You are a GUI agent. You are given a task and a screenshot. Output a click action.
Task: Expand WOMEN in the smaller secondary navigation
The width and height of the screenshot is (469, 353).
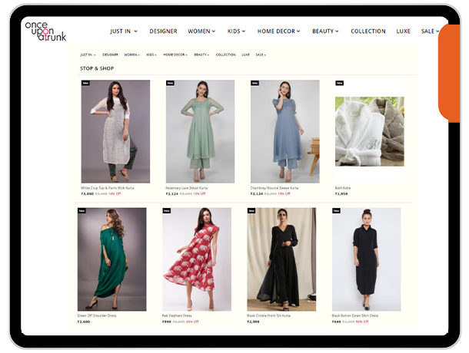132,55
